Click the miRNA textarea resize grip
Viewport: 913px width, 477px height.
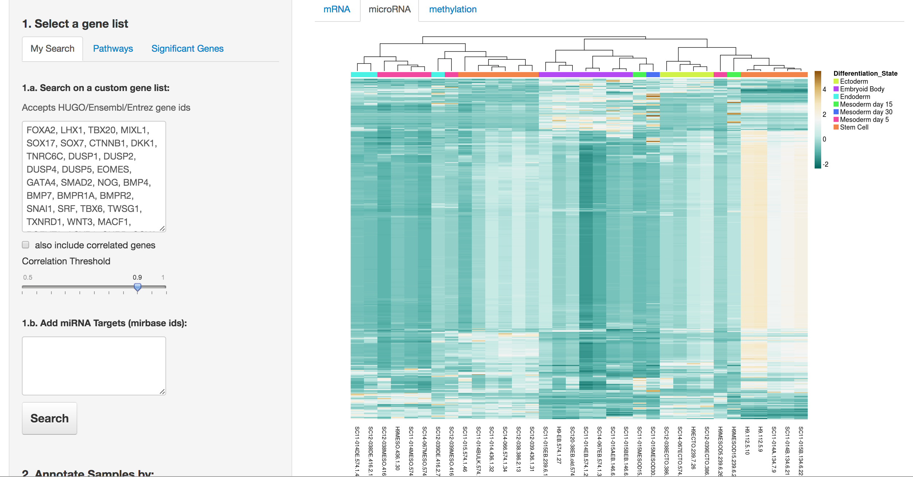coord(162,391)
